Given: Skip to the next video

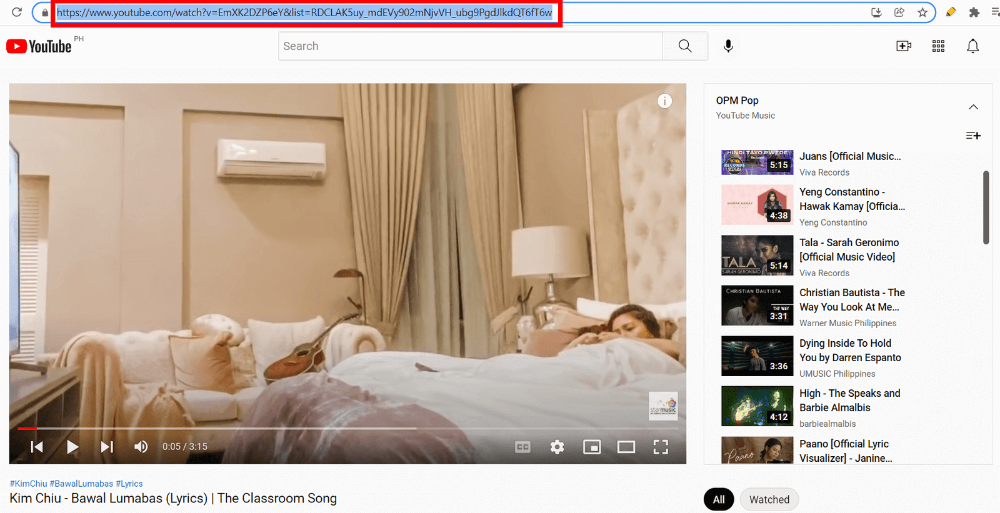Looking at the screenshot, I should 107,447.
